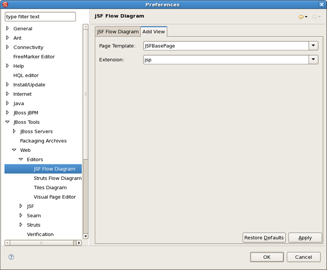This screenshot has height=270, width=327.
Task: Open the Extension dropdown list
Action: [313, 60]
